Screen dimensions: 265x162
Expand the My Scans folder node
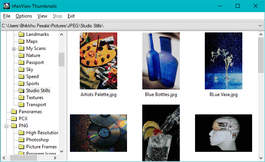14,49
